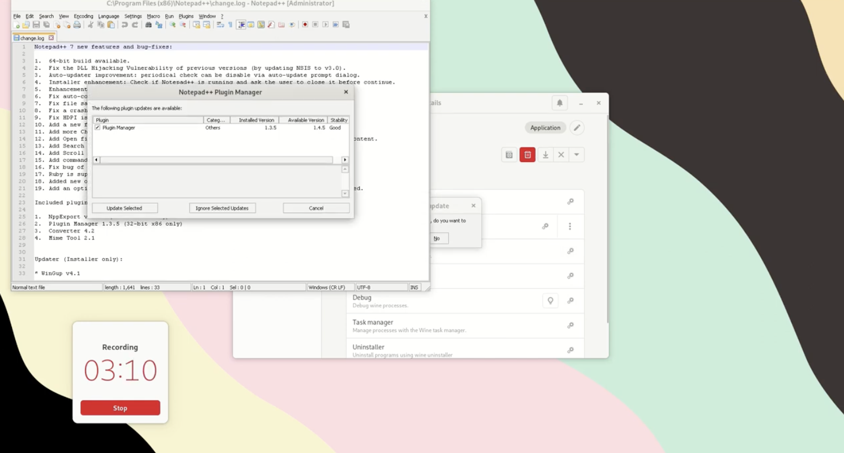Toggle INS insert mode in status bar
The image size is (844, 453).
point(414,288)
